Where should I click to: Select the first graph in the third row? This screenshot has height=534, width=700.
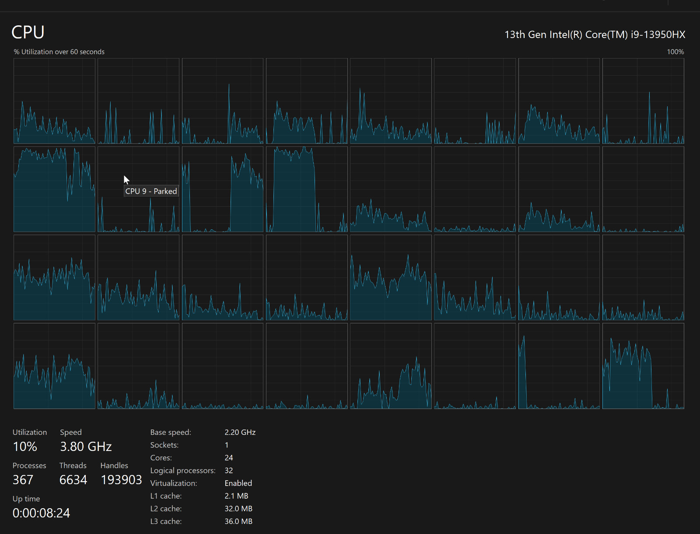coord(54,277)
